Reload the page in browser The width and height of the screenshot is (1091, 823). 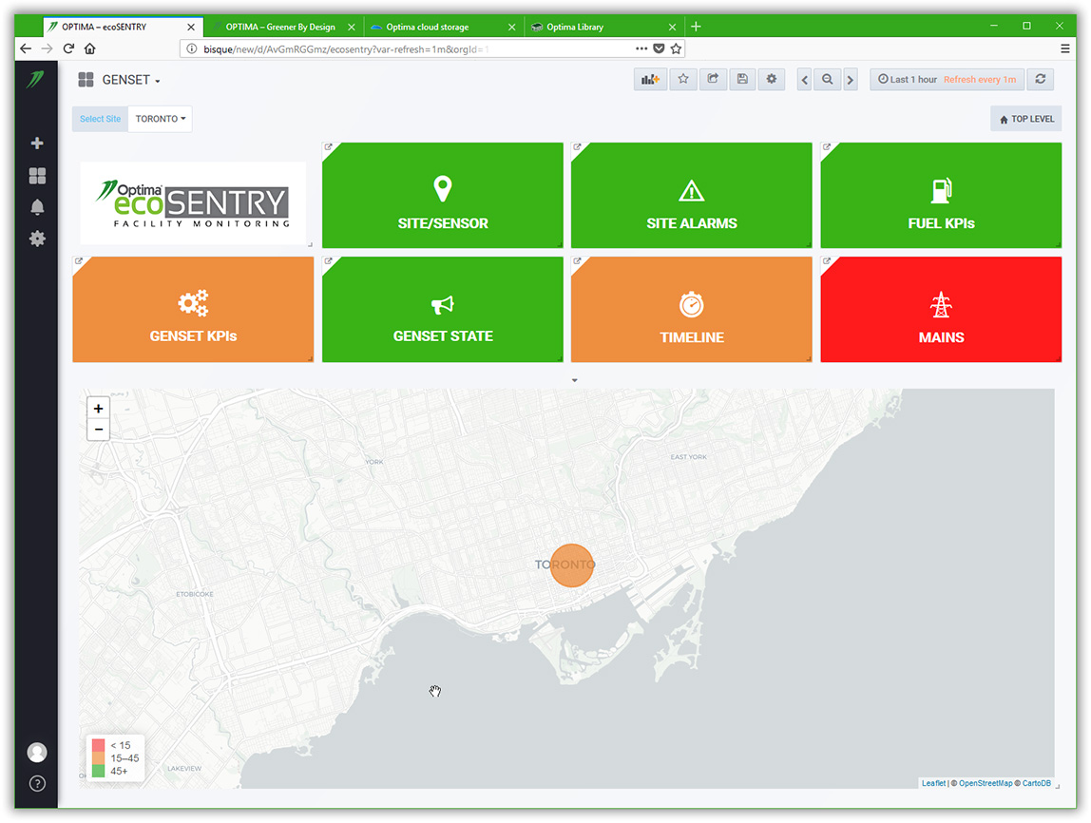click(x=68, y=48)
